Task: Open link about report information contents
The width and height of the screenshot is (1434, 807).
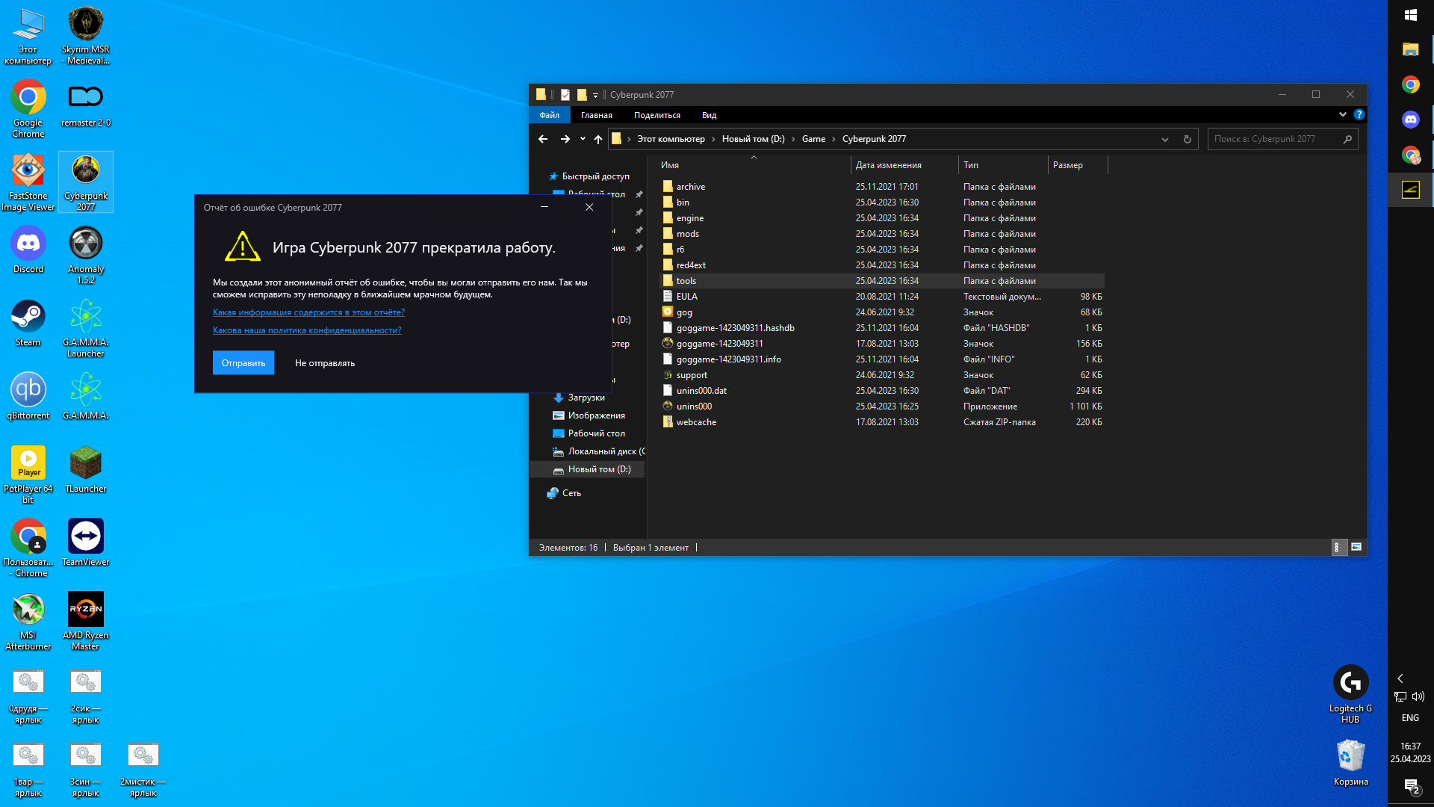Action: pyautogui.click(x=308, y=312)
